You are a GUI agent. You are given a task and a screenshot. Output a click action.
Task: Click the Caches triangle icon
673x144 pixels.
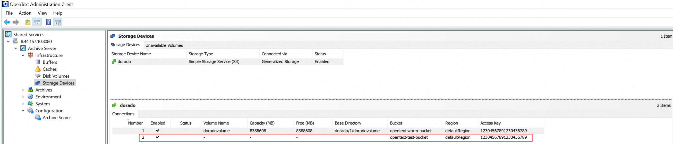pos(38,69)
